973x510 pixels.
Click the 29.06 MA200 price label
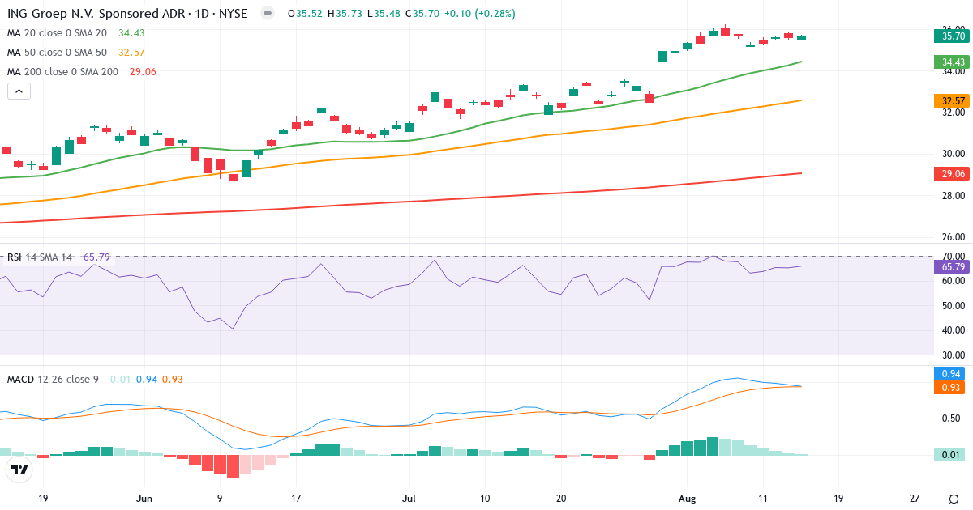[x=953, y=173]
